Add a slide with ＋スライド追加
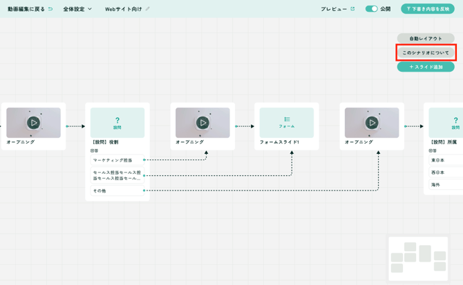The image size is (463, 285). (x=426, y=67)
